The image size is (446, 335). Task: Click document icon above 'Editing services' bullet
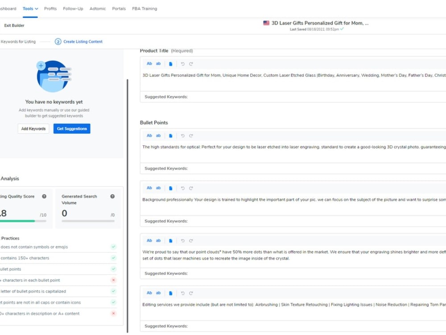click(171, 293)
